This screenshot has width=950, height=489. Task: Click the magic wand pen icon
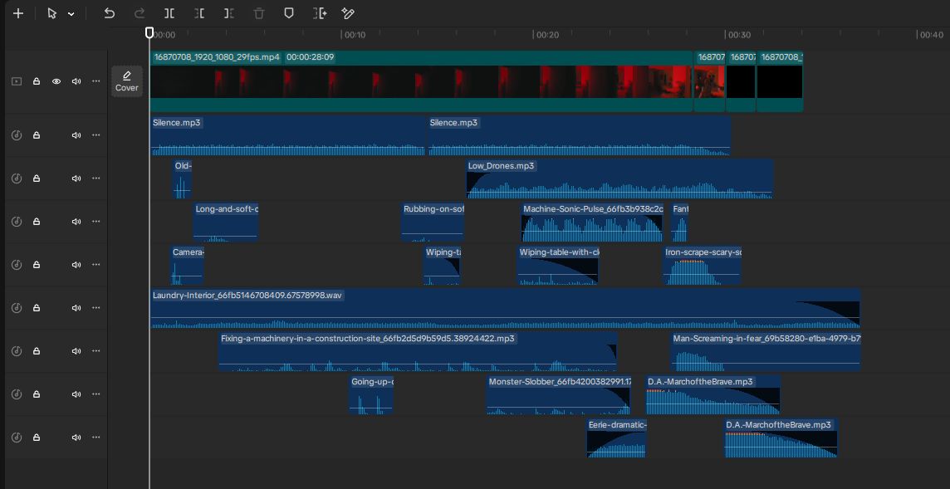point(348,13)
